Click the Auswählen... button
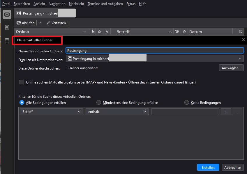The image size is (247, 174). click(x=231, y=68)
